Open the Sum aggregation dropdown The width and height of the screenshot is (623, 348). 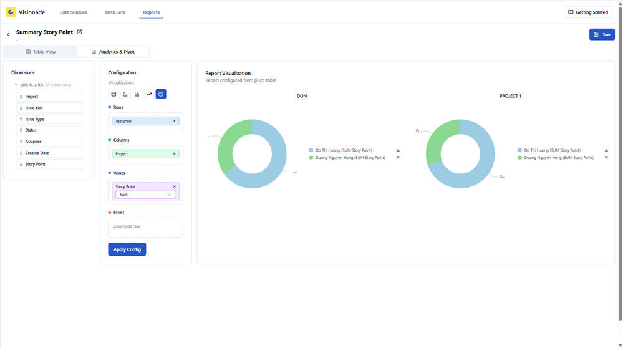tap(145, 195)
